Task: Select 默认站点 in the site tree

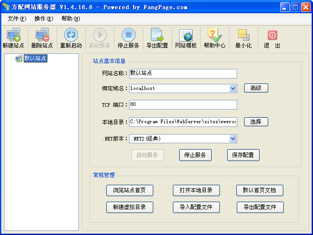Action: point(35,58)
